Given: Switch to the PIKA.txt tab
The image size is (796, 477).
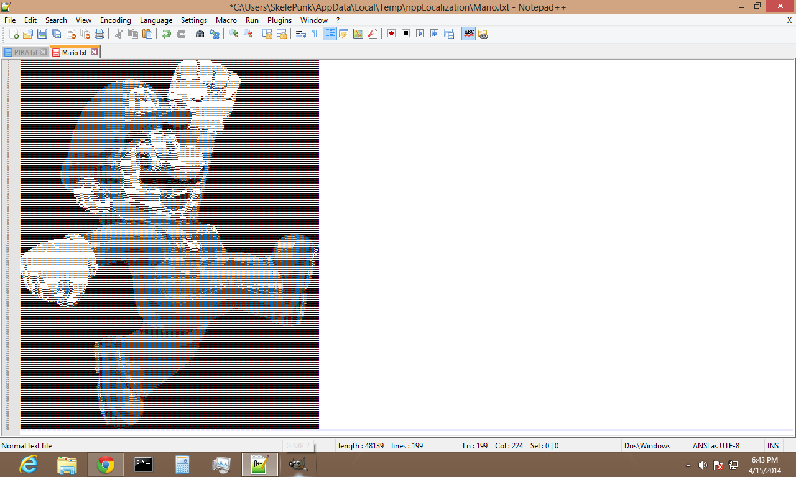Looking at the screenshot, I should [25, 53].
